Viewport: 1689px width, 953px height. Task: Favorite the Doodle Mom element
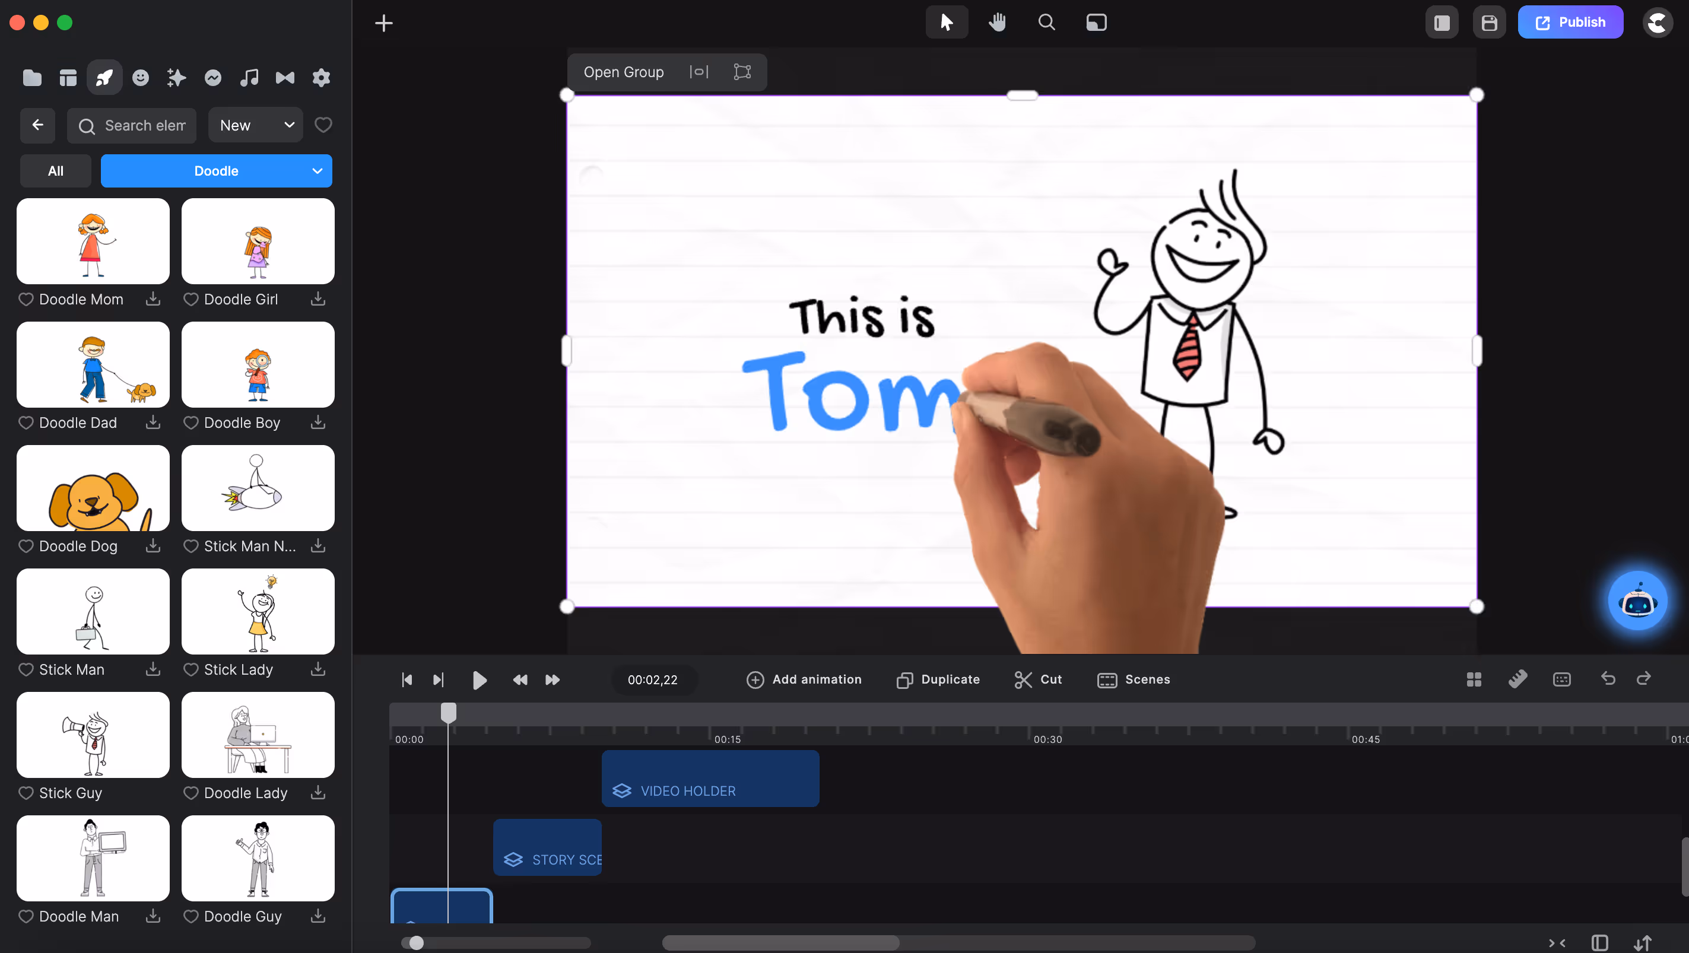(26, 299)
